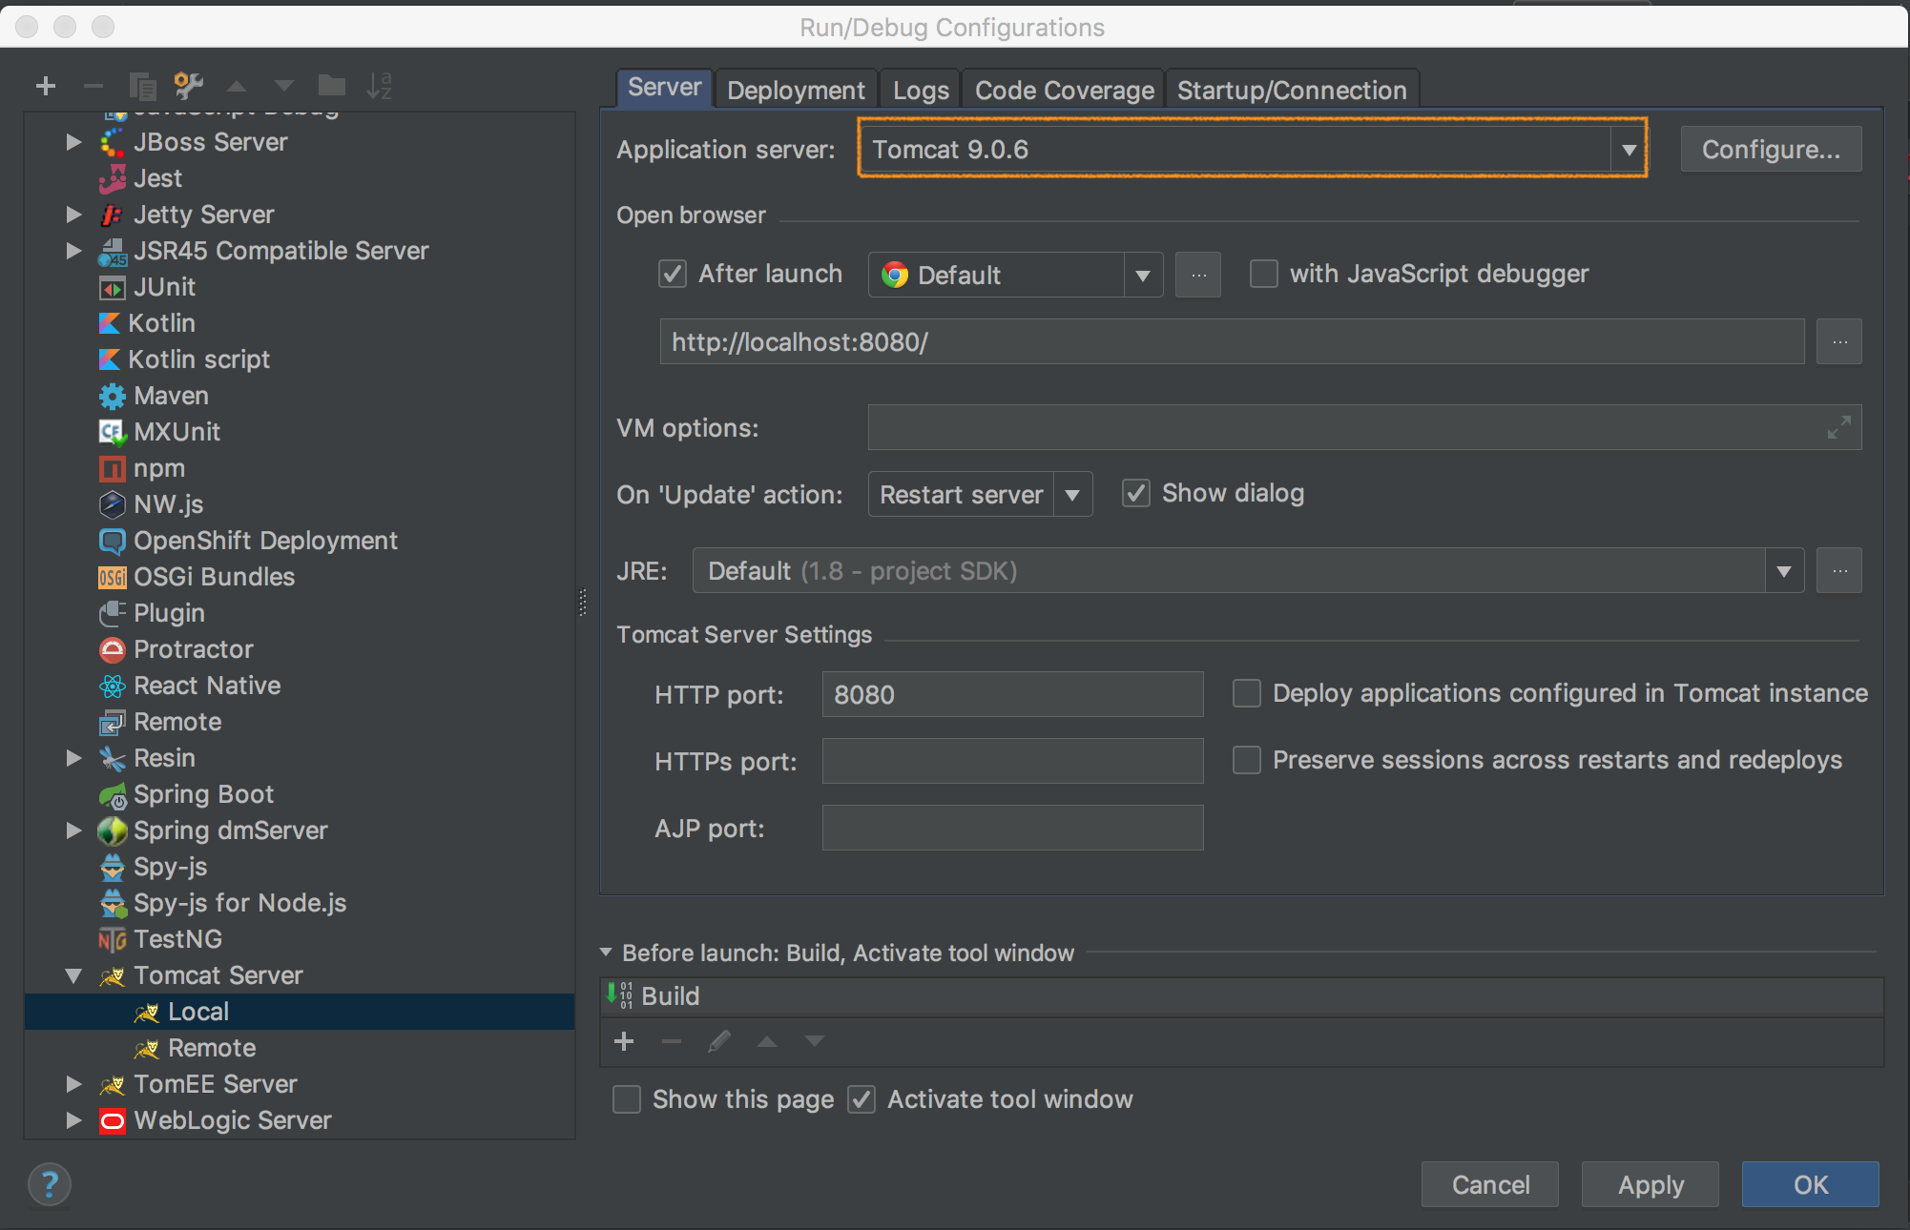Screen dimensions: 1910x1230
Task: Select the Spring Boot configuration type
Action: click(x=203, y=794)
